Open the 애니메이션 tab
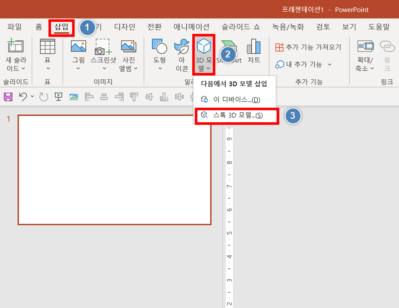This screenshot has height=308, width=399. point(191,27)
